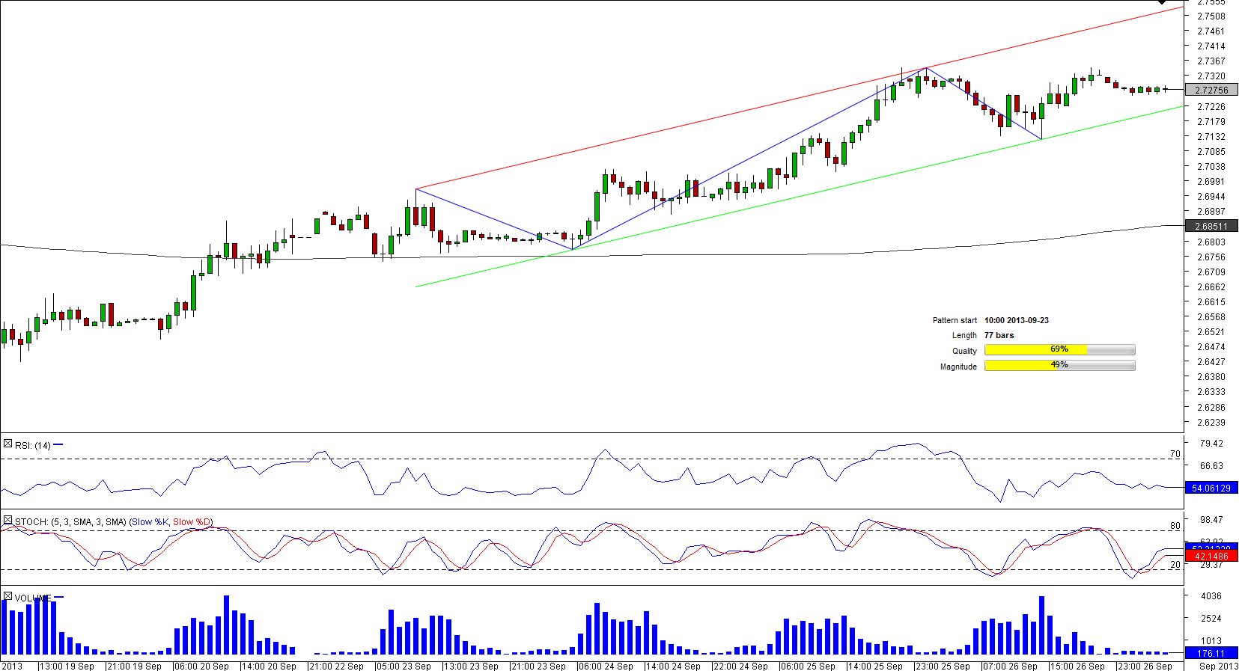This screenshot has width=1239, height=671.
Task: Select the moving average value label 2.68511
Action: point(1211,227)
